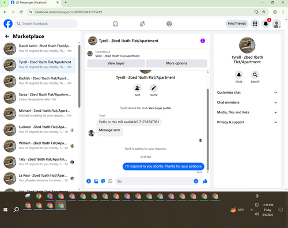Open the notifications bell with red badge
The image size is (288, 228).
266,24
